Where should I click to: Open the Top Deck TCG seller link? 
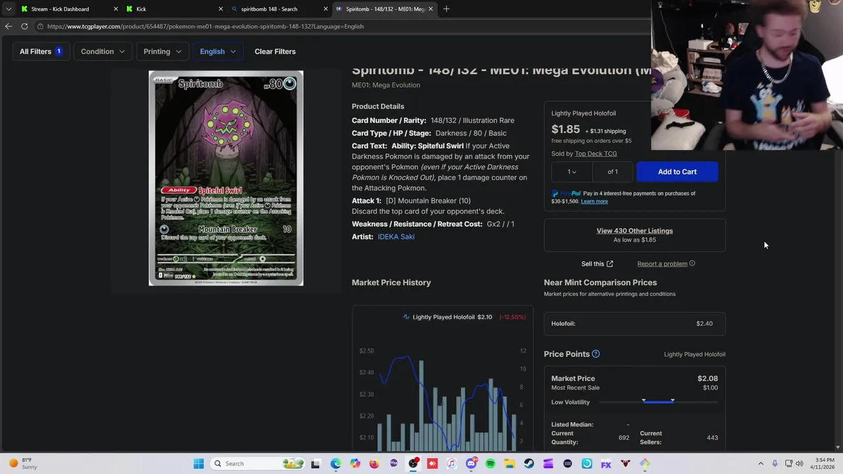(595, 153)
